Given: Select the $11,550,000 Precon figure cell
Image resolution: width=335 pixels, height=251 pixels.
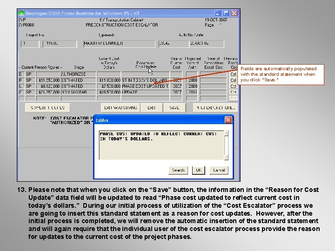Looking at the screenshot, I should (48, 80).
